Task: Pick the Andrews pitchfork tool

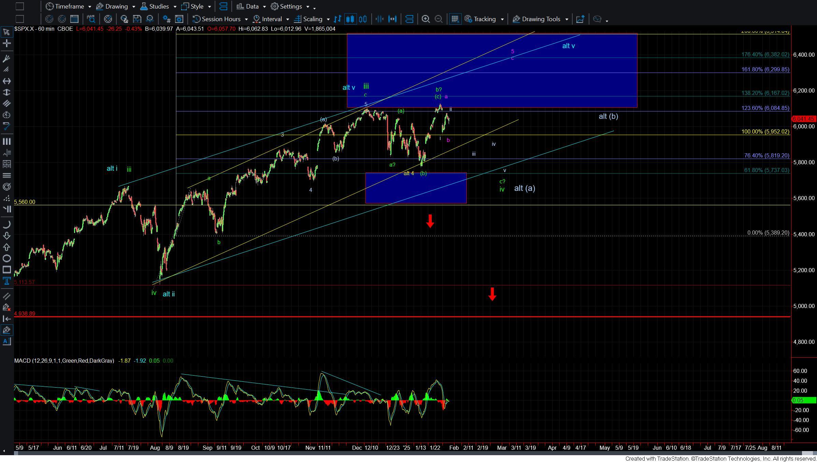Action: [6, 58]
